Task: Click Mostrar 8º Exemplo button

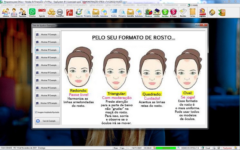Action: tap(47, 88)
